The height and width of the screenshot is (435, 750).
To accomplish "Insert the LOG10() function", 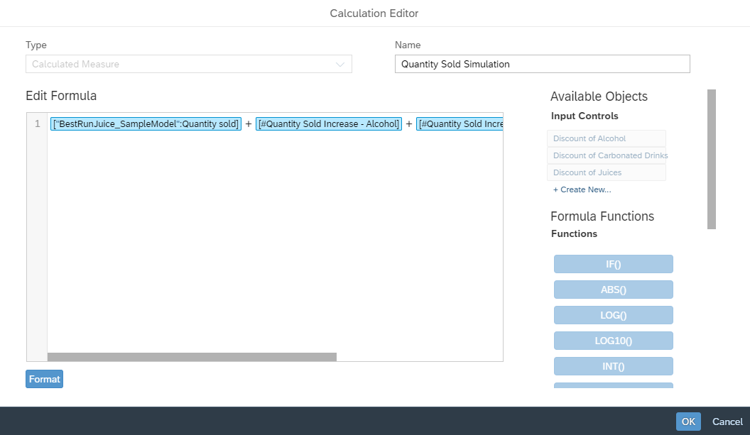I will (x=613, y=341).
